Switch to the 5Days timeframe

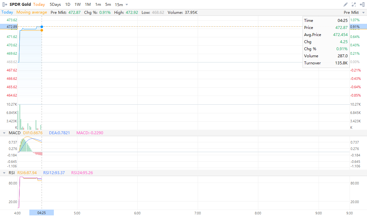[x=55, y=5]
